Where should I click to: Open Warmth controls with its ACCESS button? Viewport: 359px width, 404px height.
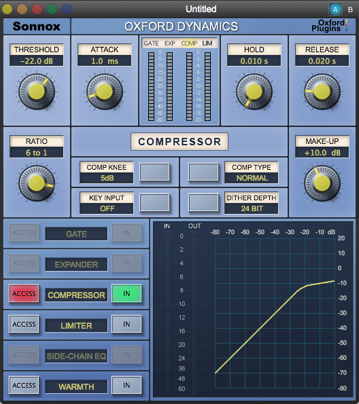(24, 385)
